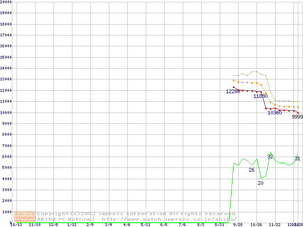The image size is (303, 227).
Task: Click the AKIBA PC Hotline logo
Action: tap(25, 217)
